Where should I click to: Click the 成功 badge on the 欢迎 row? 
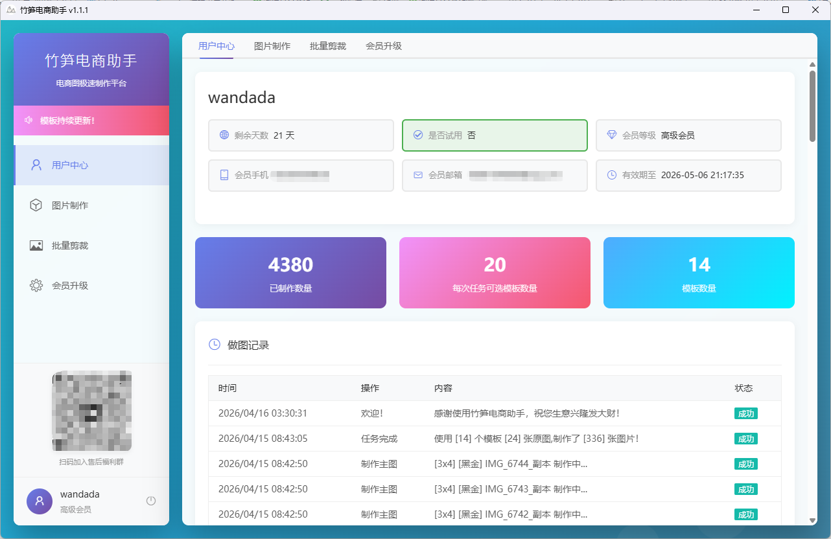click(x=746, y=413)
